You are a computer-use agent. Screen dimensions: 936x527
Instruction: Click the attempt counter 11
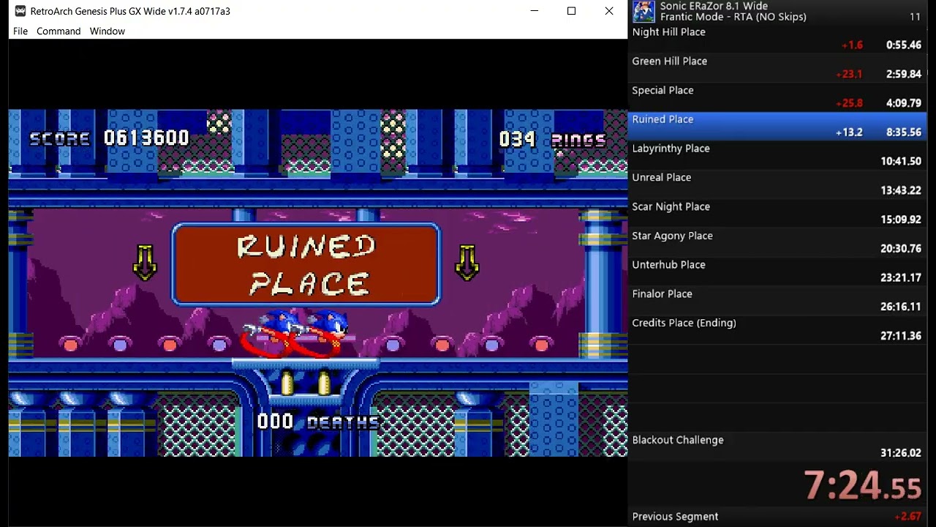(915, 17)
